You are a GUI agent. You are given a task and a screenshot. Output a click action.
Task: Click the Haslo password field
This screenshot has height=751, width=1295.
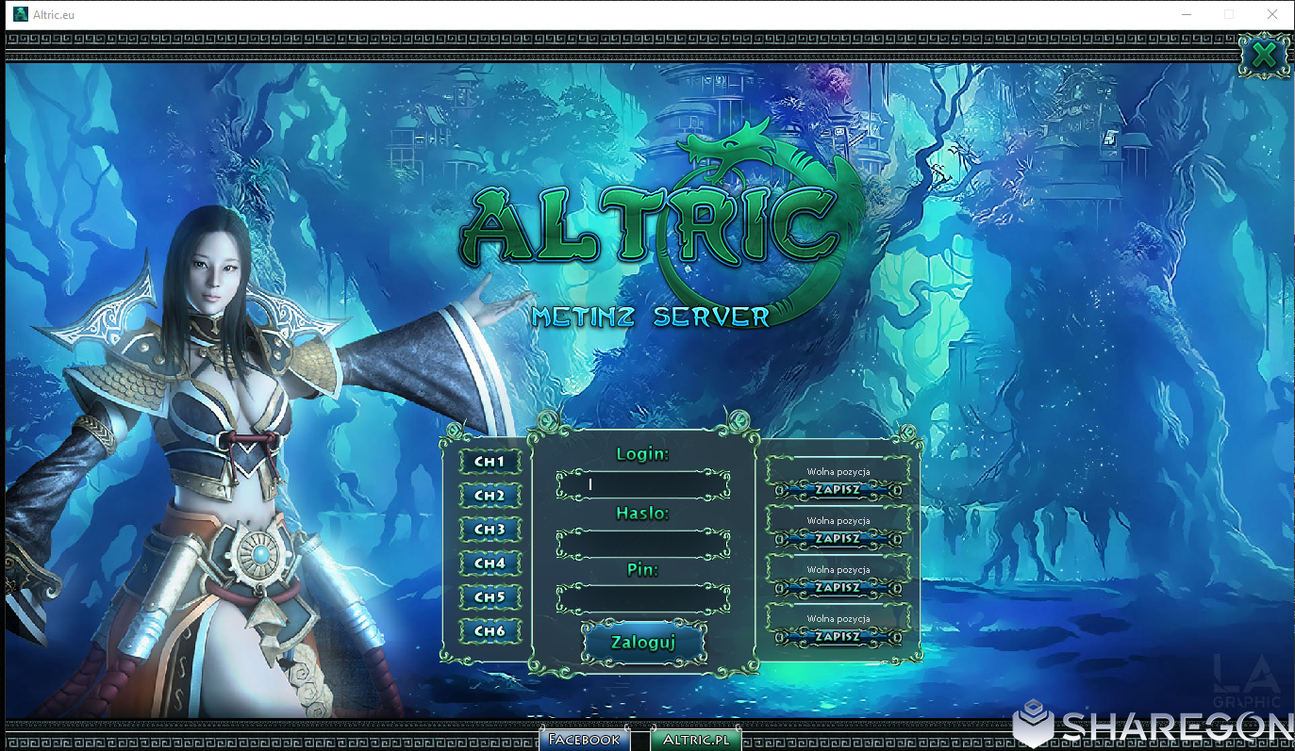pyautogui.click(x=643, y=544)
